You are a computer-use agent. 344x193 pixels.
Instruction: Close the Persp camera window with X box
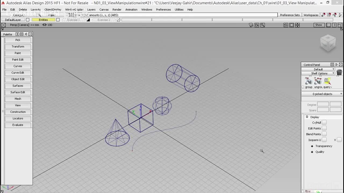point(3,25)
